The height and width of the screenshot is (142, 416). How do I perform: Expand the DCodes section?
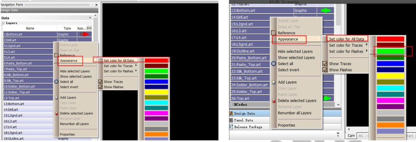click(x=231, y=105)
